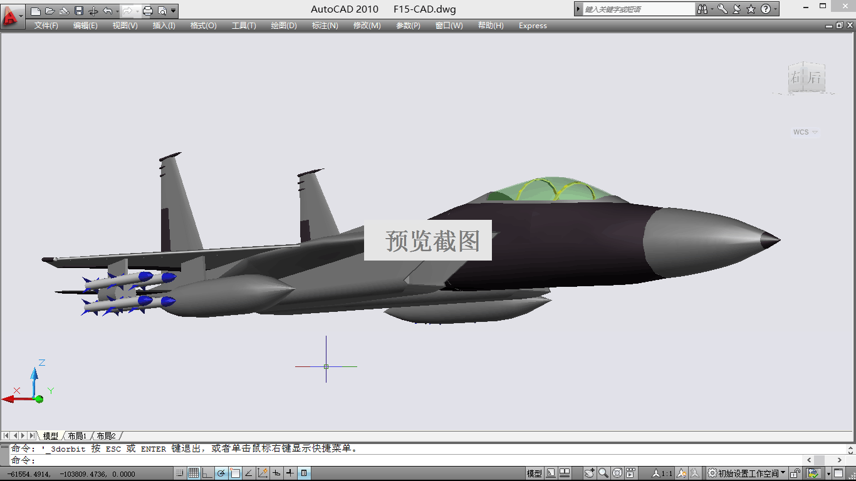Click the Save icon in the quick access toolbar
This screenshot has height=481, width=856.
79,11
